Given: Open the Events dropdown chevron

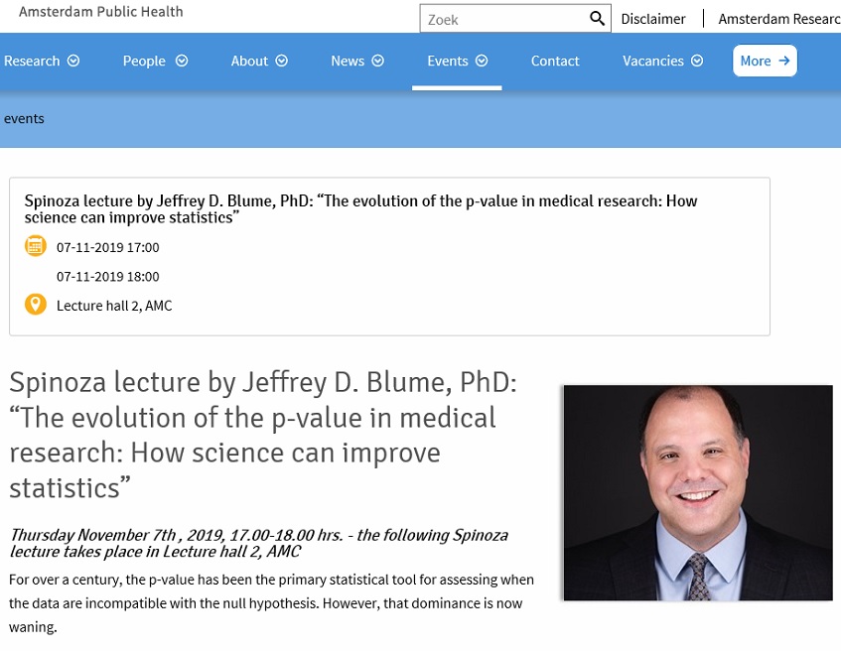Looking at the screenshot, I should (x=482, y=61).
